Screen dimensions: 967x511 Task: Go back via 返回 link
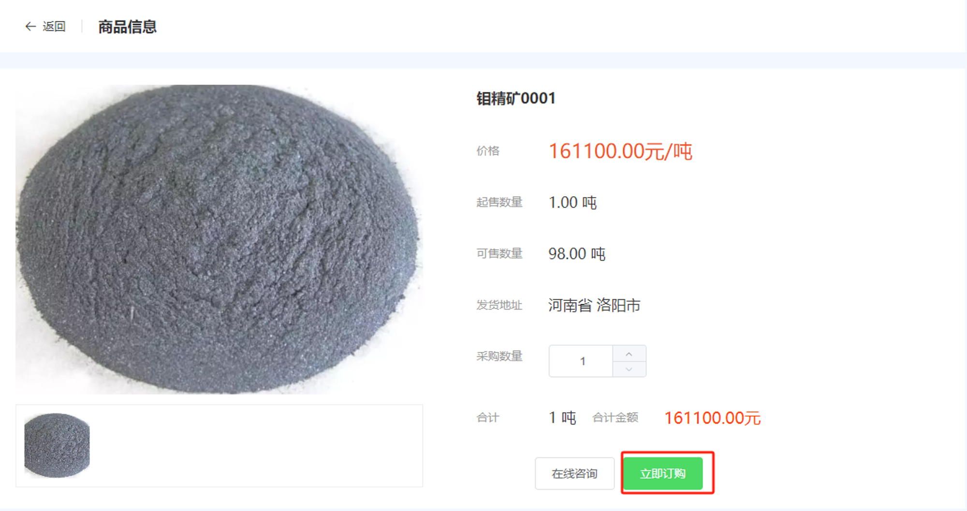(54, 27)
